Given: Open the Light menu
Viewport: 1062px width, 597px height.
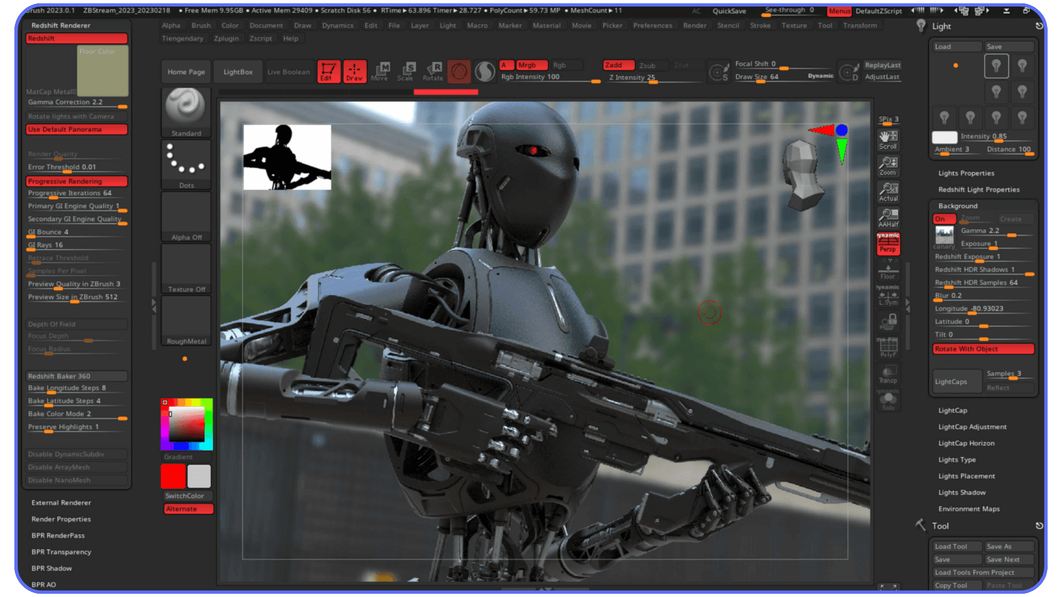Looking at the screenshot, I should coord(448,25).
